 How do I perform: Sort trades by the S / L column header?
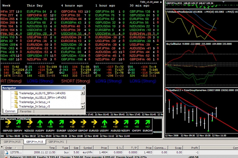pyautogui.click(x=116, y=148)
